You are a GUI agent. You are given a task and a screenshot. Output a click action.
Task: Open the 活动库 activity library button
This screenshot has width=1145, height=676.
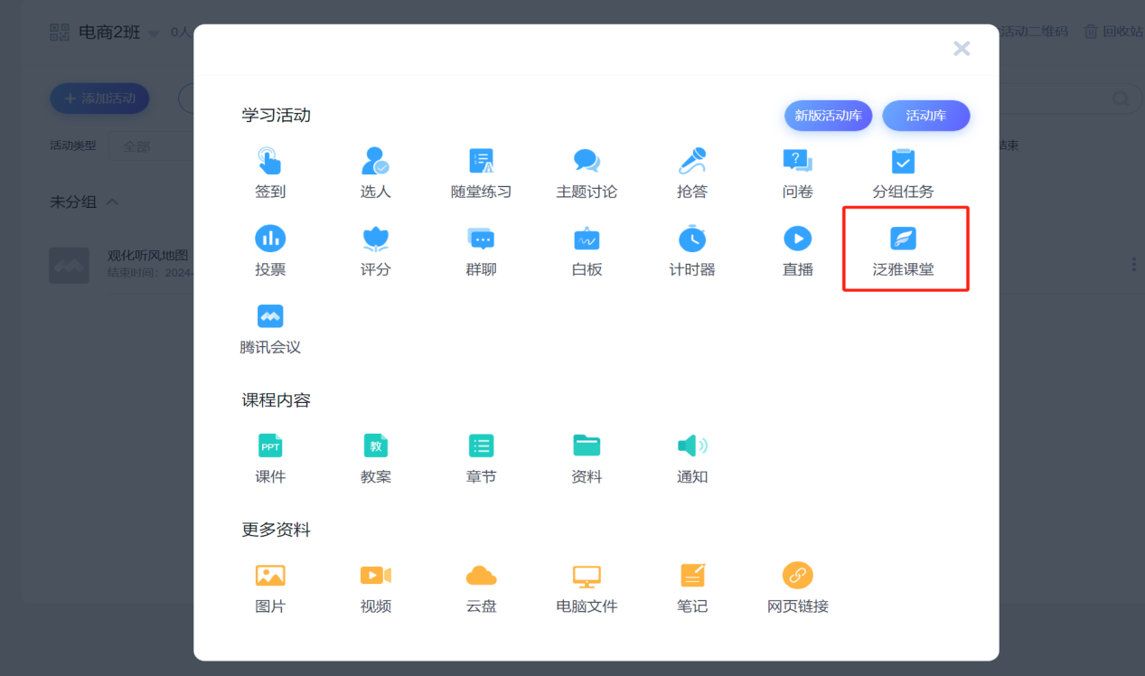925,116
